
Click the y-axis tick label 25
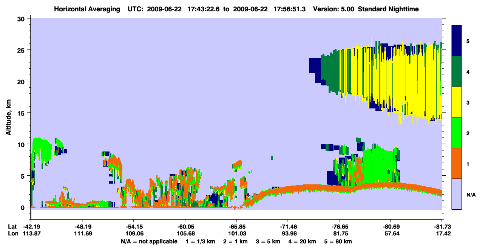point(22,49)
